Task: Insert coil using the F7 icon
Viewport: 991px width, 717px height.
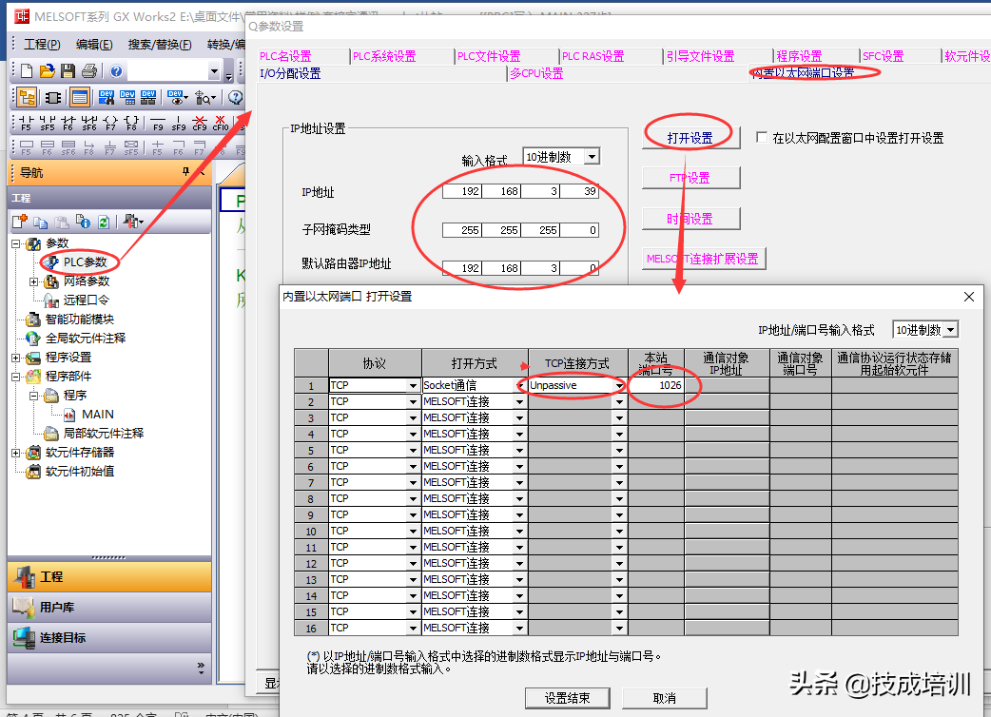Action: (x=110, y=123)
